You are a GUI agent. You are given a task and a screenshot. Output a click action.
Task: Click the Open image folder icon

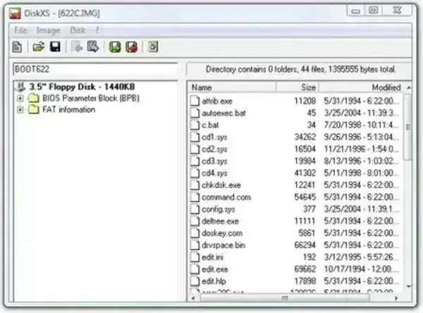pyautogui.click(x=39, y=47)
